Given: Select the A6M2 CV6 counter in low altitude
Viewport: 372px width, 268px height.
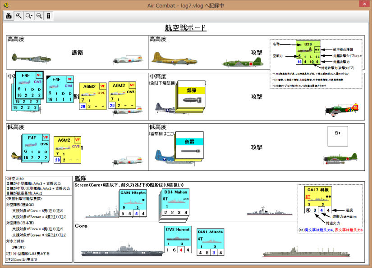Looking at the screenshot, I should coord(67,150).
